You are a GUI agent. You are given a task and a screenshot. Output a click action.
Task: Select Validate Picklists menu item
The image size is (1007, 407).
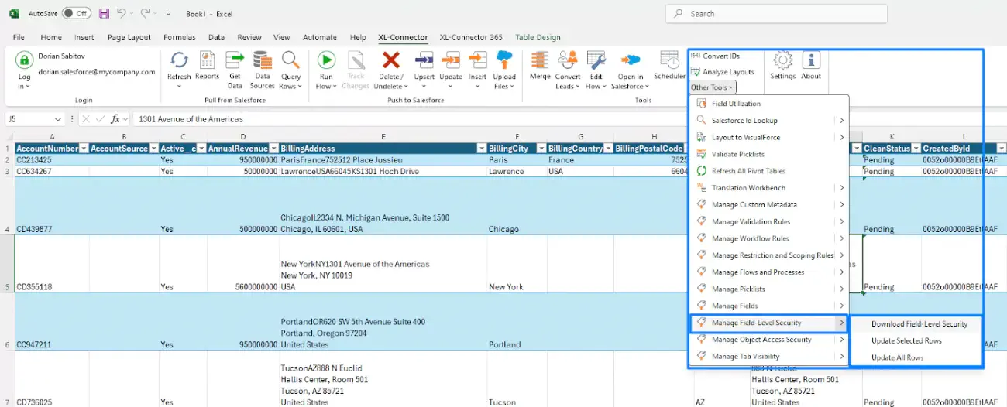tap(769, 155)
